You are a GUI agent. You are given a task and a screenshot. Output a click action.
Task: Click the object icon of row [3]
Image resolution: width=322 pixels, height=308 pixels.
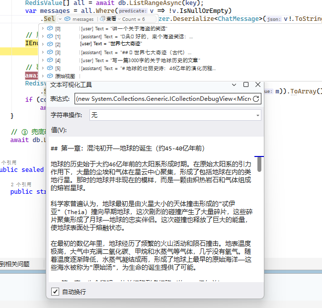50,52
